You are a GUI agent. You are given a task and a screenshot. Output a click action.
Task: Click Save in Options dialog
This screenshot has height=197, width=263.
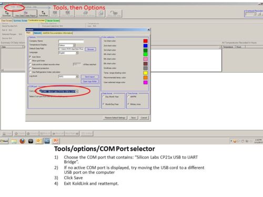click(x=134, y=118)
